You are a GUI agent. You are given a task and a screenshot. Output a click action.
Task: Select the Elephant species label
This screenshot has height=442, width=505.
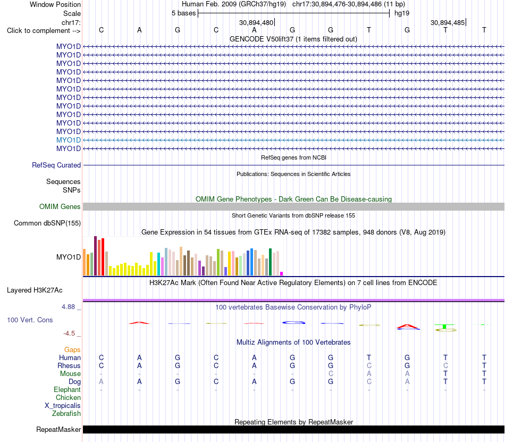coord(67,390)
